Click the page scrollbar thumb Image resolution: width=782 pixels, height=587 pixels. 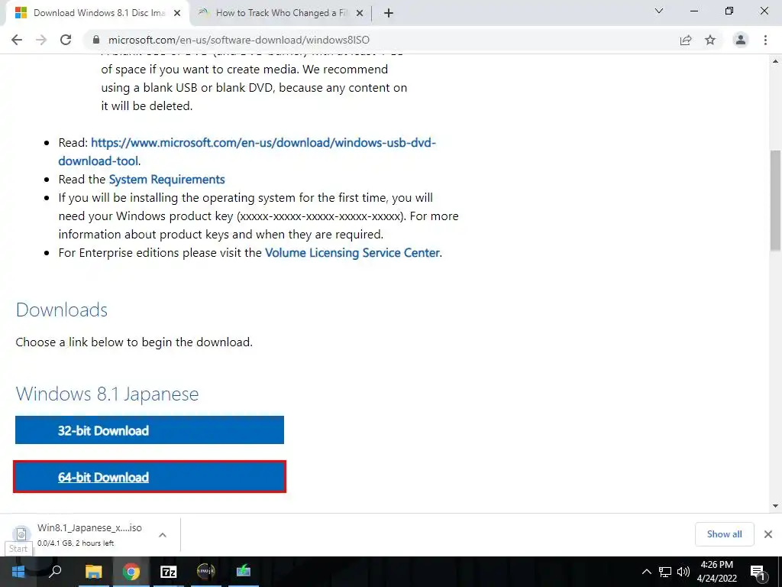[x=775, y=199]
